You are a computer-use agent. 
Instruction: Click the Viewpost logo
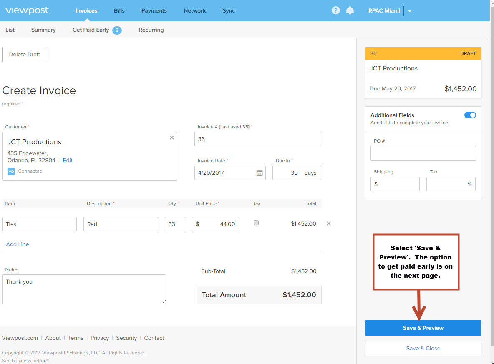click(28, 10)
